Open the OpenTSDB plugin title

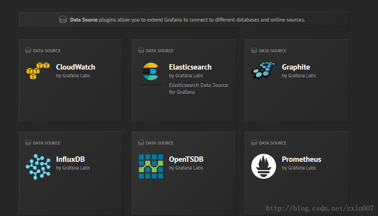pyautogui.click(x=186, y=160)
